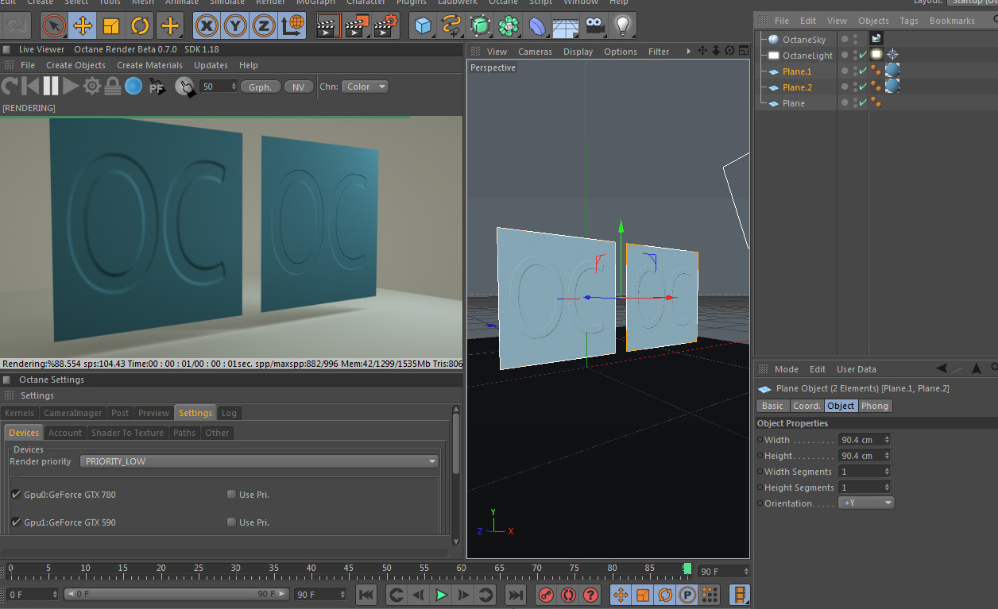This screenshot has width=998, height=609.
Task: Add a camera object
Action: click(594, 26)
